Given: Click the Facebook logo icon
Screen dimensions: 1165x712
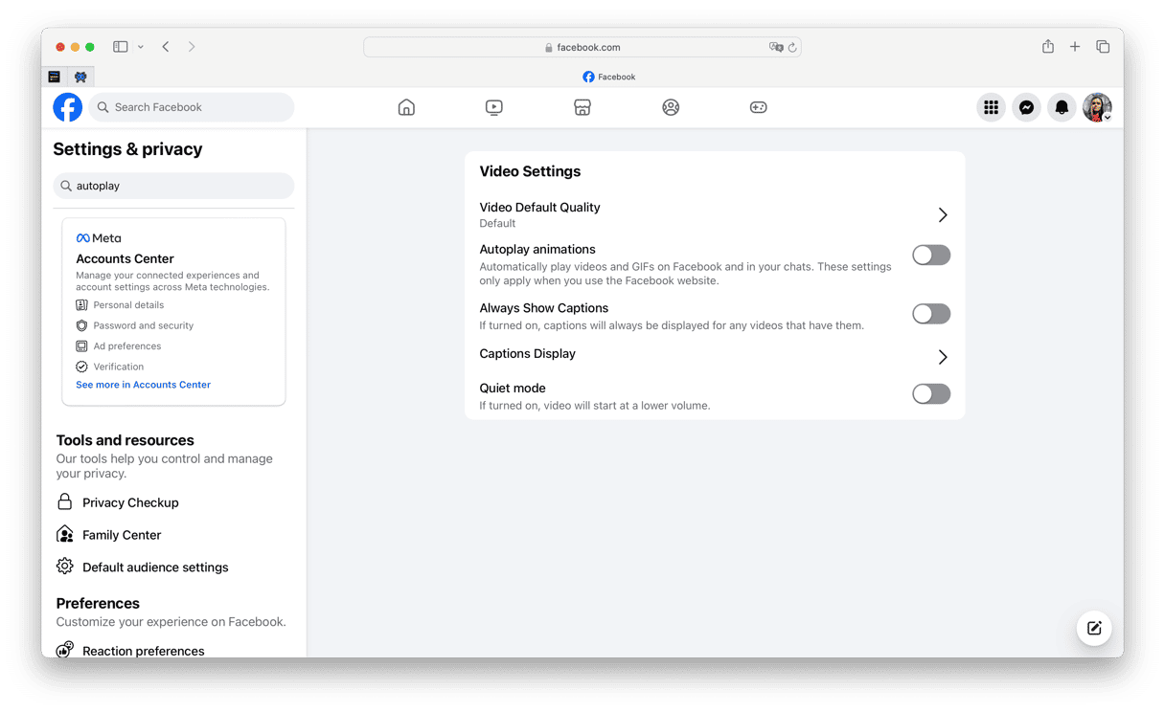Looking at the screenshot, I should click(67, 107).
